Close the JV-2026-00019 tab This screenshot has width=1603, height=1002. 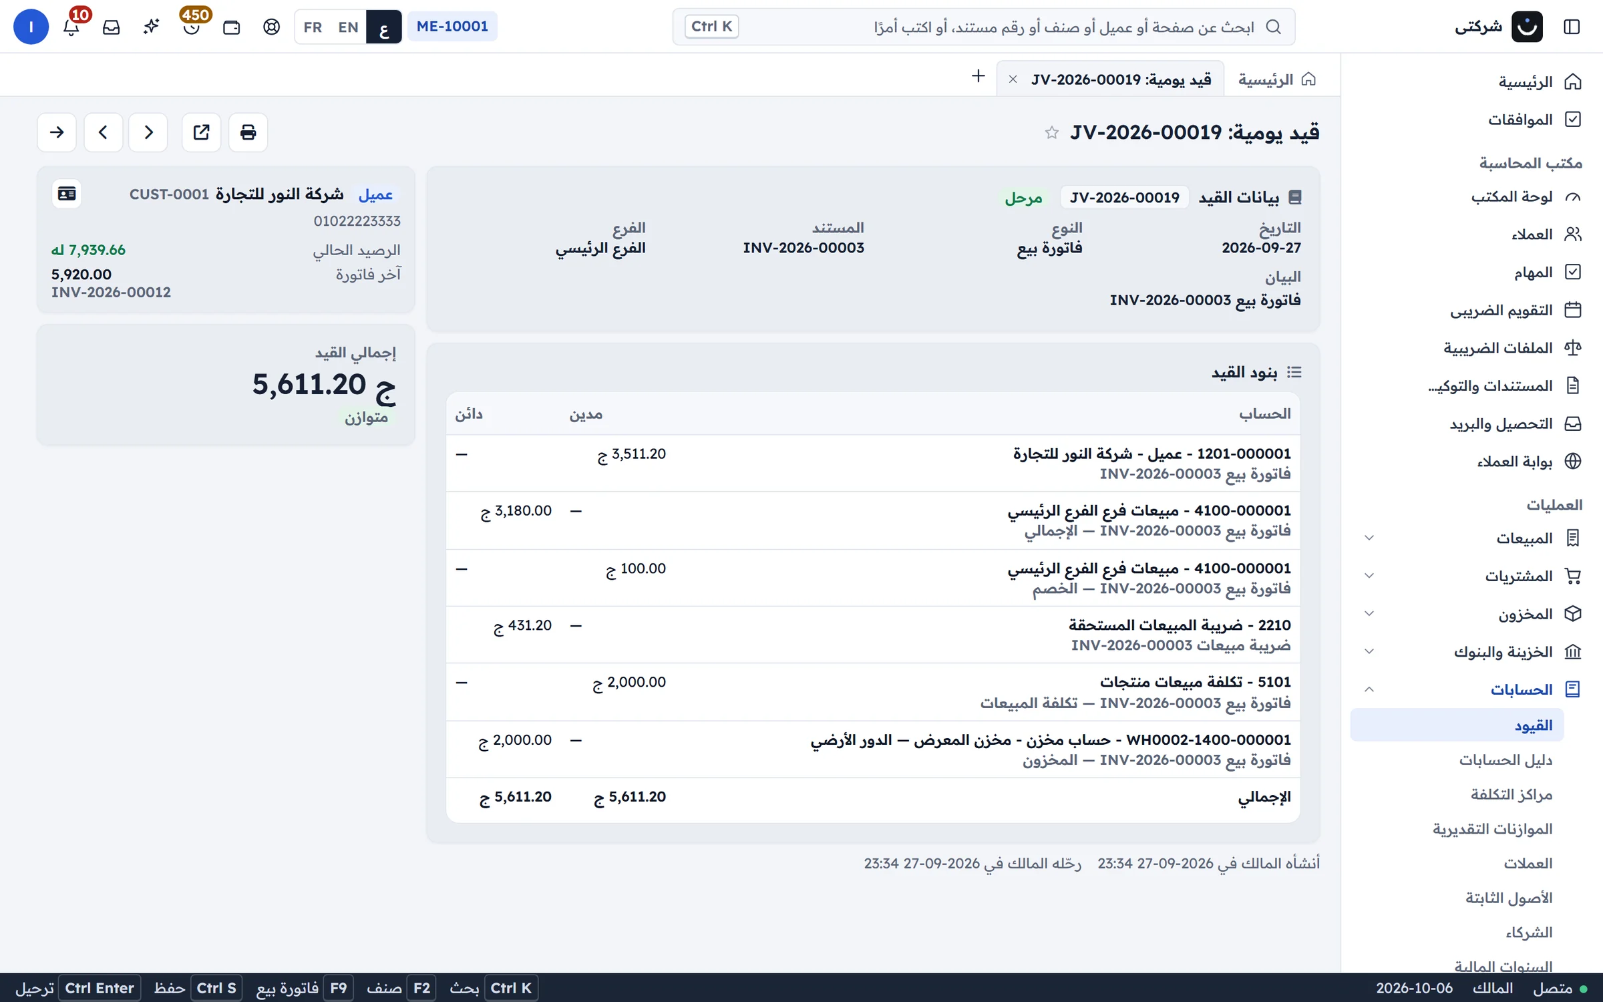click(1013, 79)
